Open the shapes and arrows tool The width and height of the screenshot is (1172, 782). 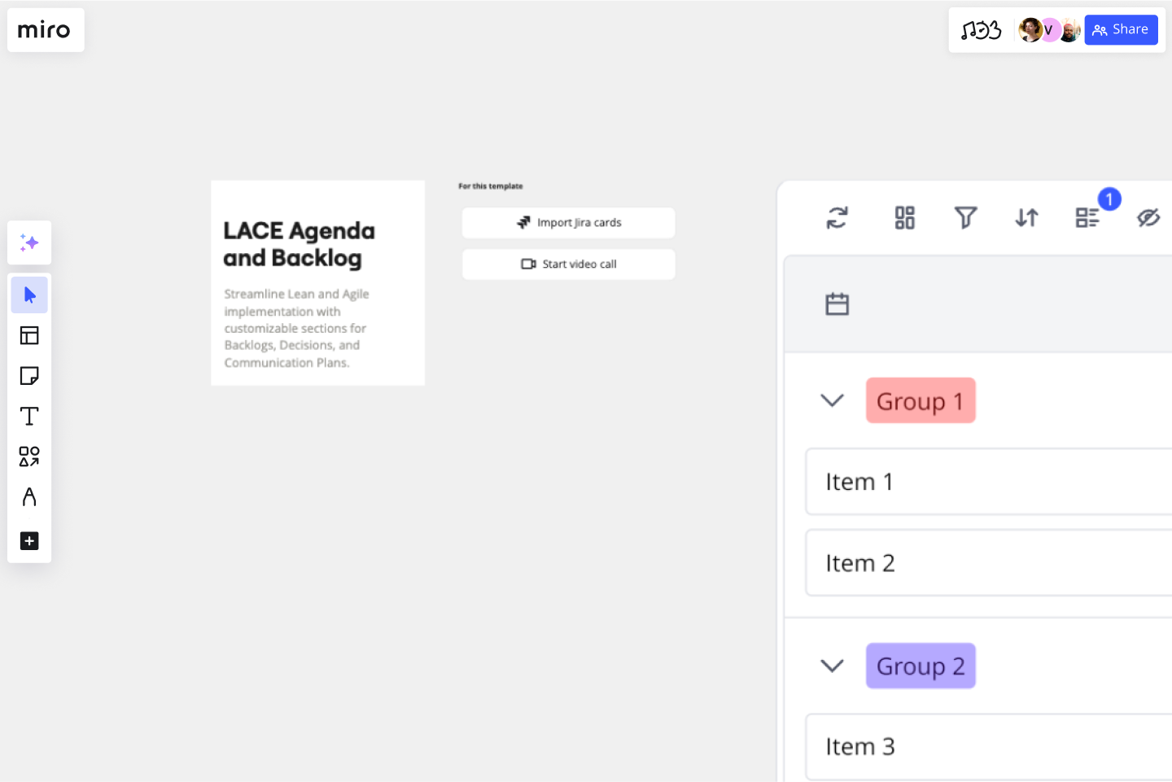(x=29, y=457)
